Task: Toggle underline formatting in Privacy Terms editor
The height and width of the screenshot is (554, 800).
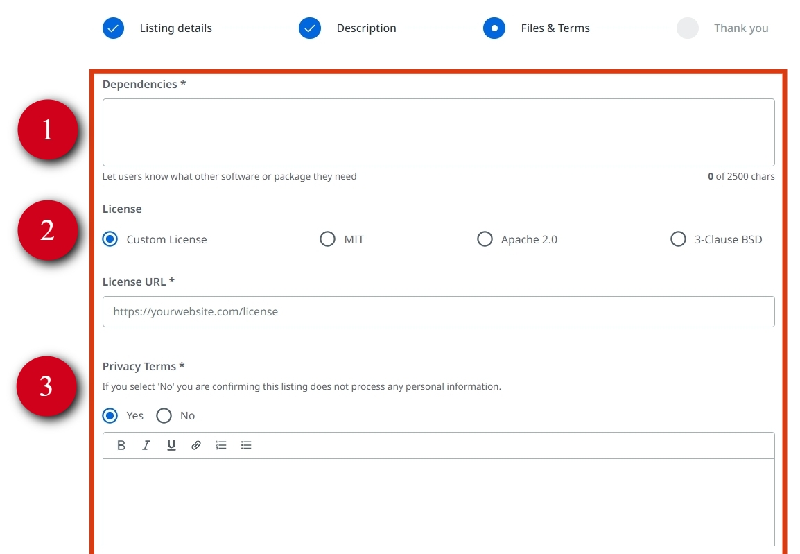Action: tap(171, 445)
